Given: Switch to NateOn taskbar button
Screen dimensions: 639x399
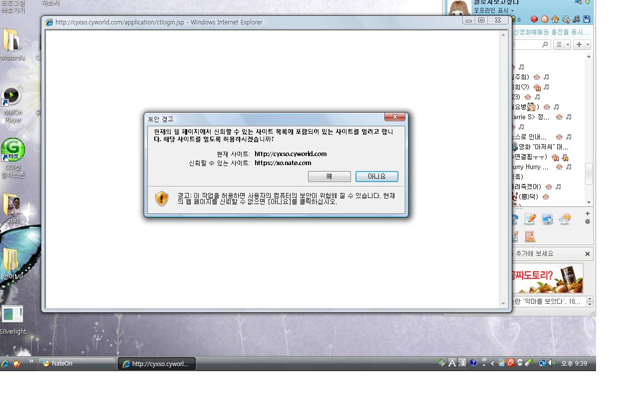Looking at the screenshot, I should [76, 364].
